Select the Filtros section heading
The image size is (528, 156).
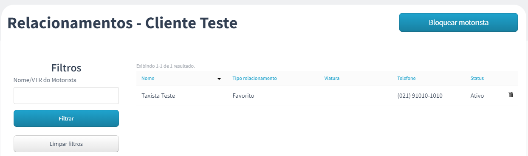(66, 68)
